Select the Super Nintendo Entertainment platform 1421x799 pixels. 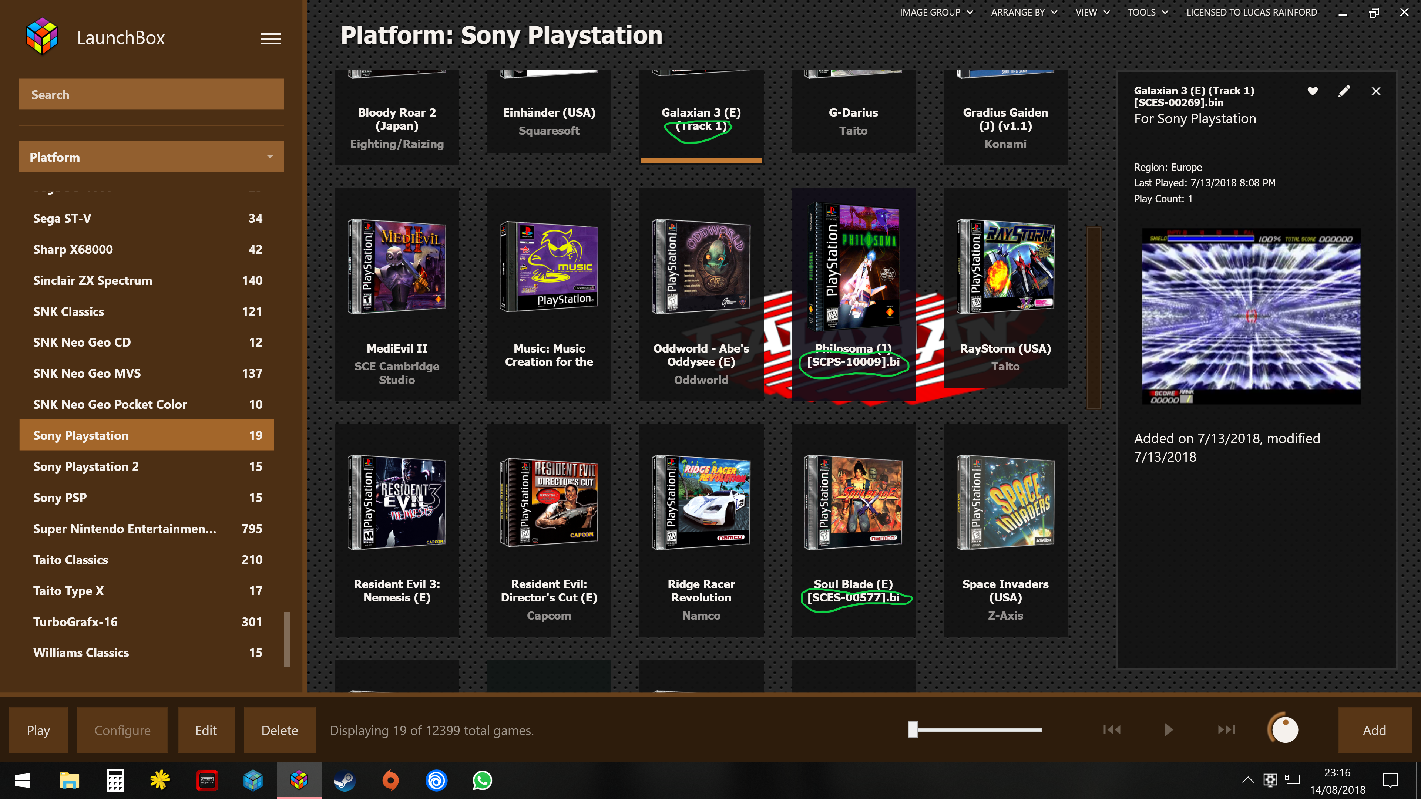(147, 528)
